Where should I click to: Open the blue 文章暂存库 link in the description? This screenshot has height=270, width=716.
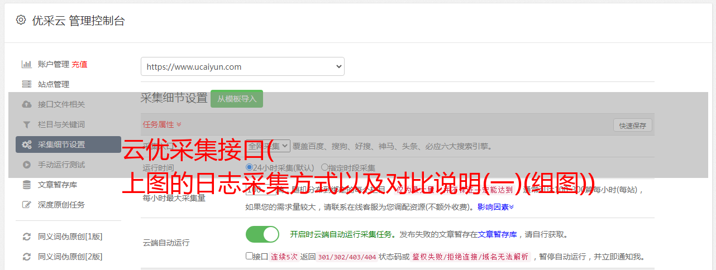pos(497,234)
